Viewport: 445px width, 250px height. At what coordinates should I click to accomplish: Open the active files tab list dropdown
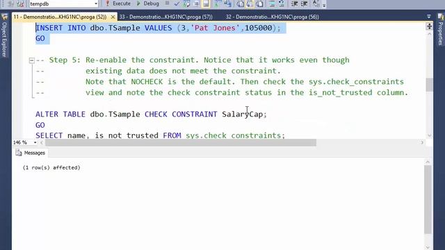[429, 17]
